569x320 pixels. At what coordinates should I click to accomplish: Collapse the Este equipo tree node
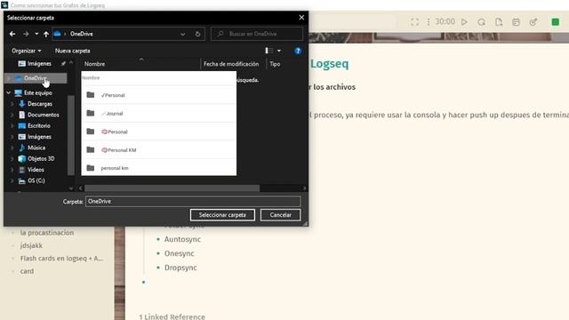pyautogui.click(x=8, y=92)
